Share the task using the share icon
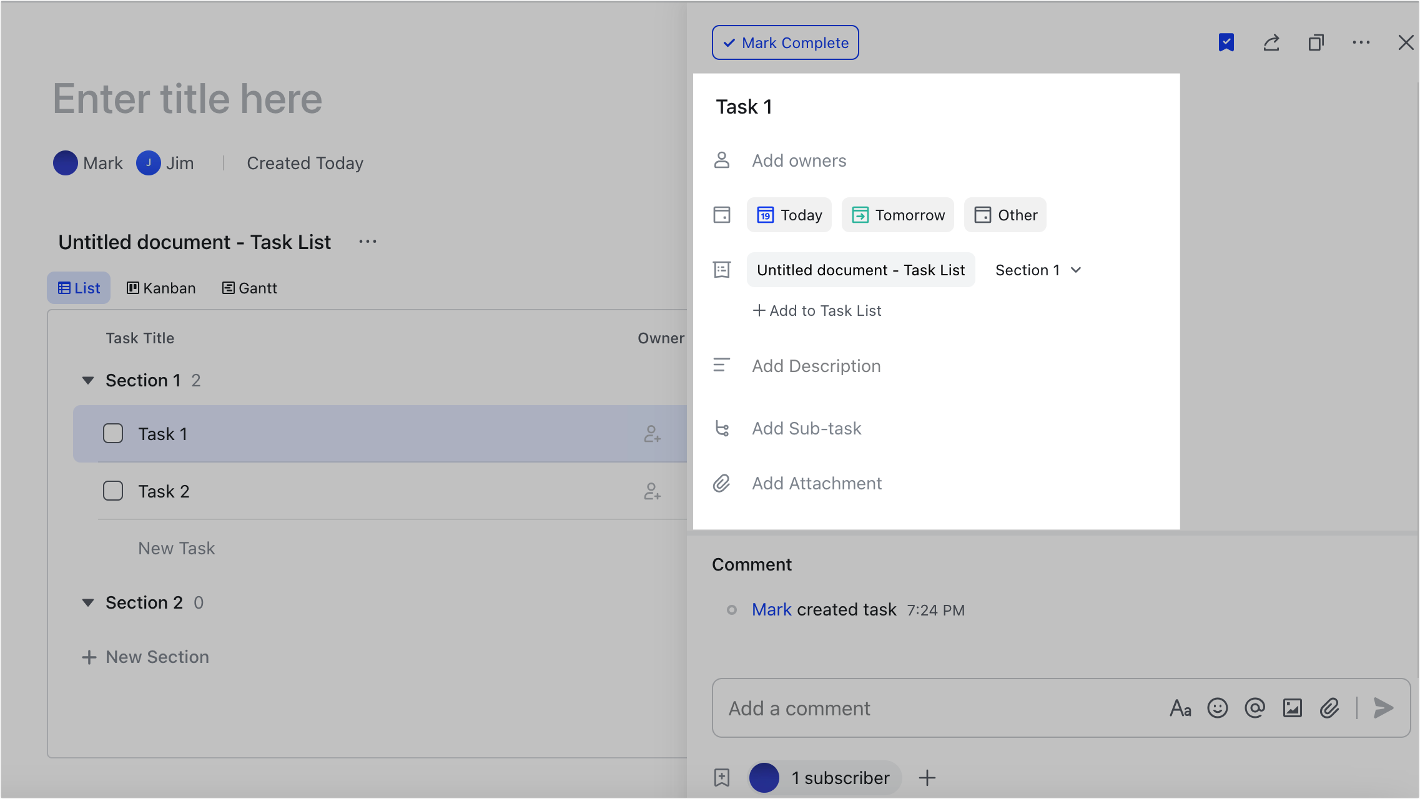Screen dimensions: 1420x799 click(1271, 42)
